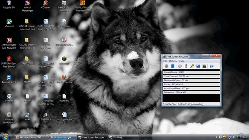Select the Cis 111 and 240 things I need document
Image resolution: width=249 pixels, height=140 pixels.
[x=46, y=25]
